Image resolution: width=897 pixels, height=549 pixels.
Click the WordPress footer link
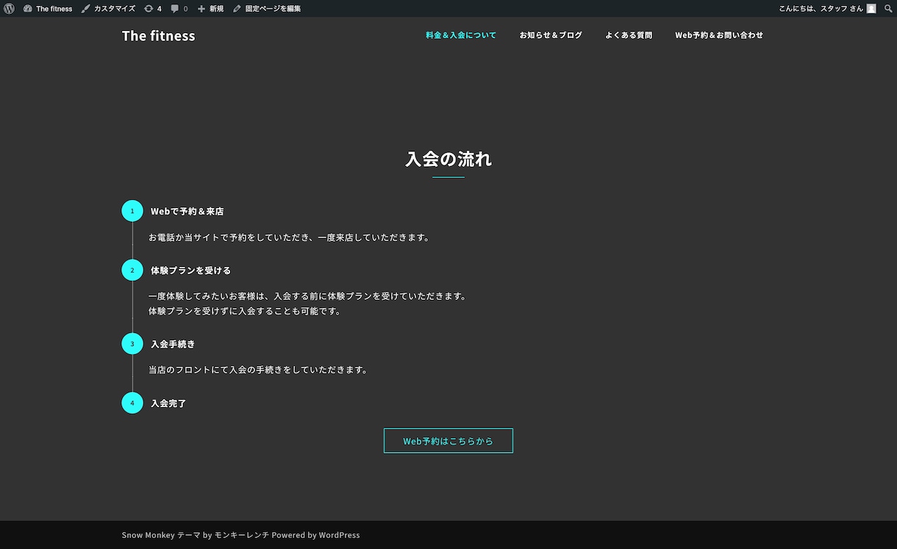click(x=340, y=535)
